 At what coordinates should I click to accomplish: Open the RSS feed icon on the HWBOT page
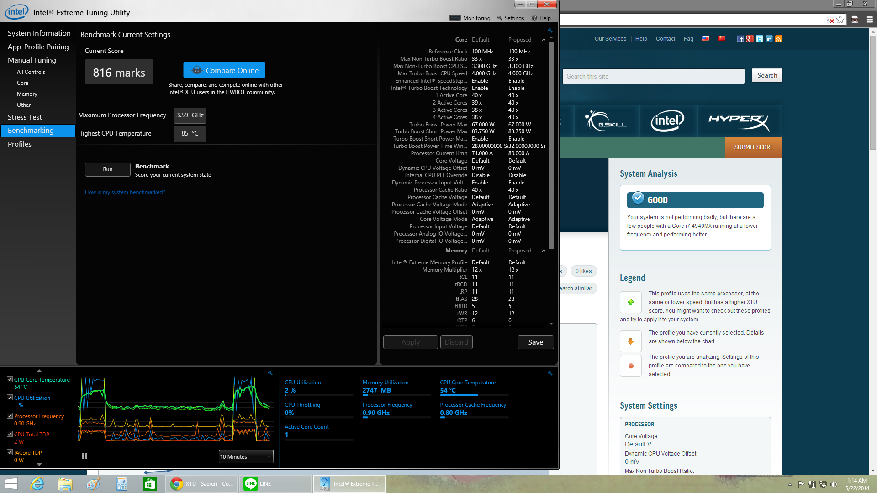[x=779, y=39]
